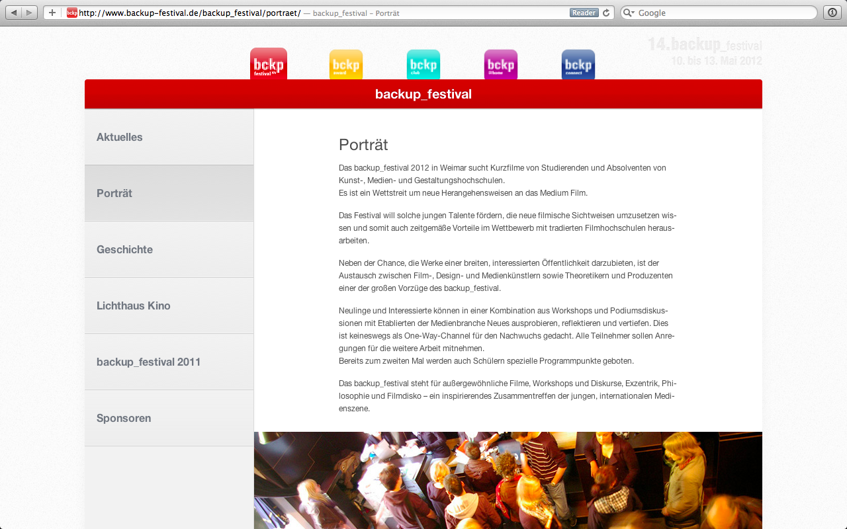Click the site favicon in the address bar
Image resolution: width=847 pixels, height=529 pixels.
pyautogui.click(x=72, y=13)
